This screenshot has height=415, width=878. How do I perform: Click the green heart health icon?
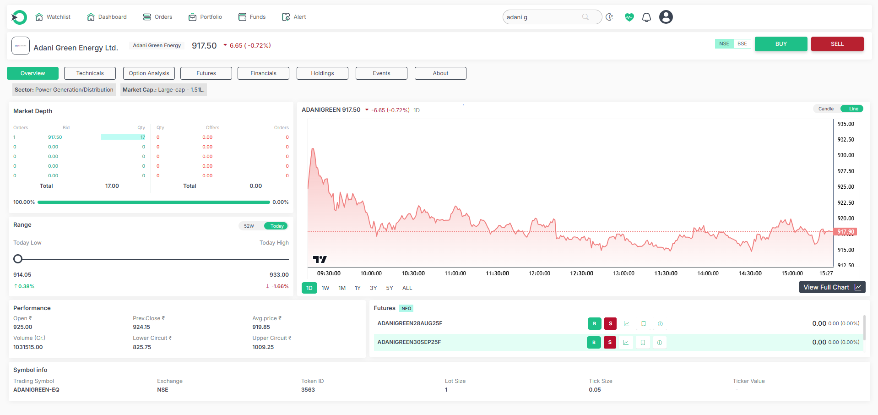629,17
